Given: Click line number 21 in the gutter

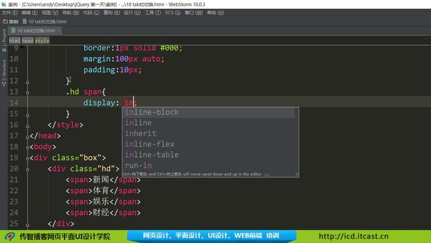Looking at the screenshot, I should (x=14, y=180).
